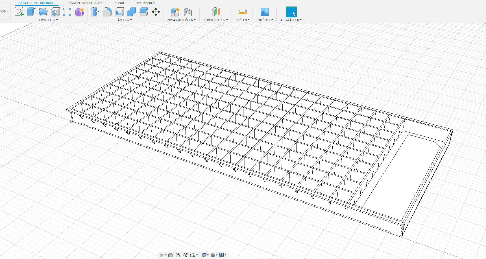Viewport: 486px width, 259px height.
Task: Open the ERSTELLEN dropdown menu
Action: [48, 20]
